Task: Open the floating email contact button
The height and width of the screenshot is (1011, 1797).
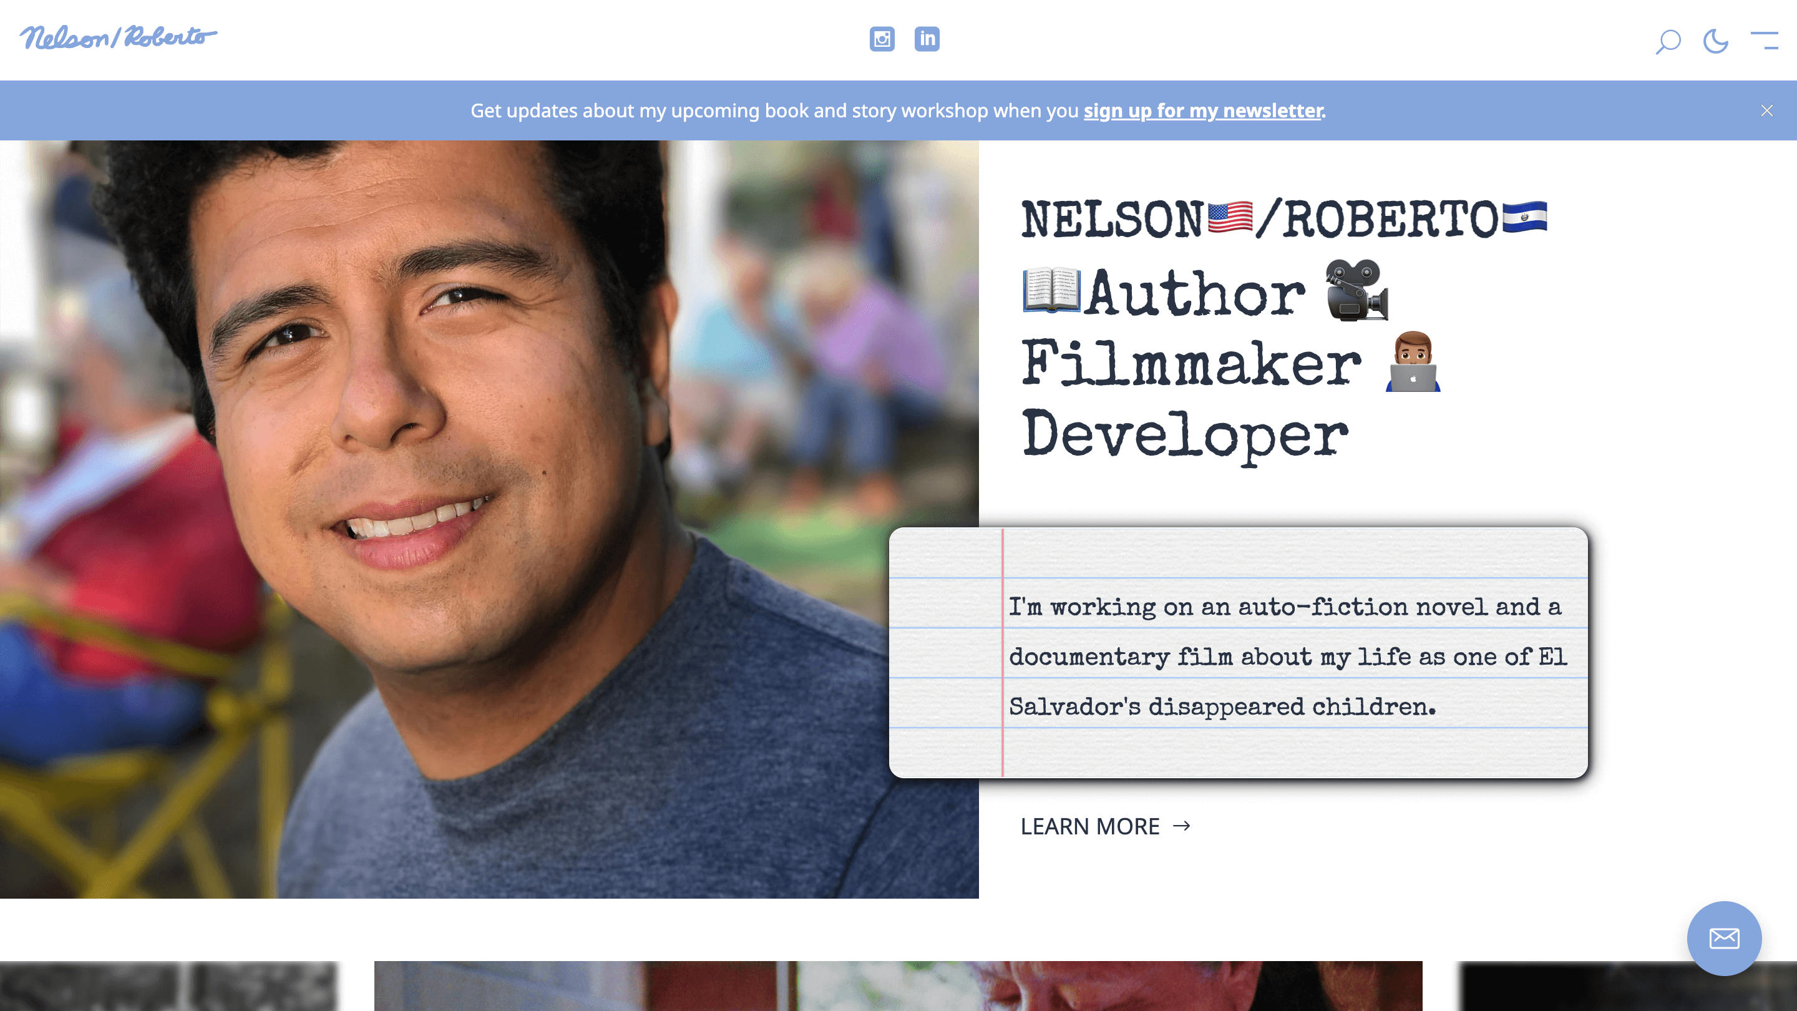Action: (1724, 938)
